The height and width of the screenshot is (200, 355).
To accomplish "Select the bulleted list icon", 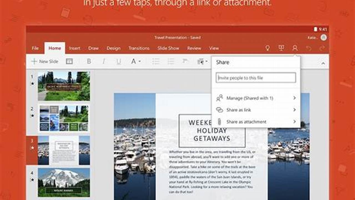I will (x=156, y=61).
